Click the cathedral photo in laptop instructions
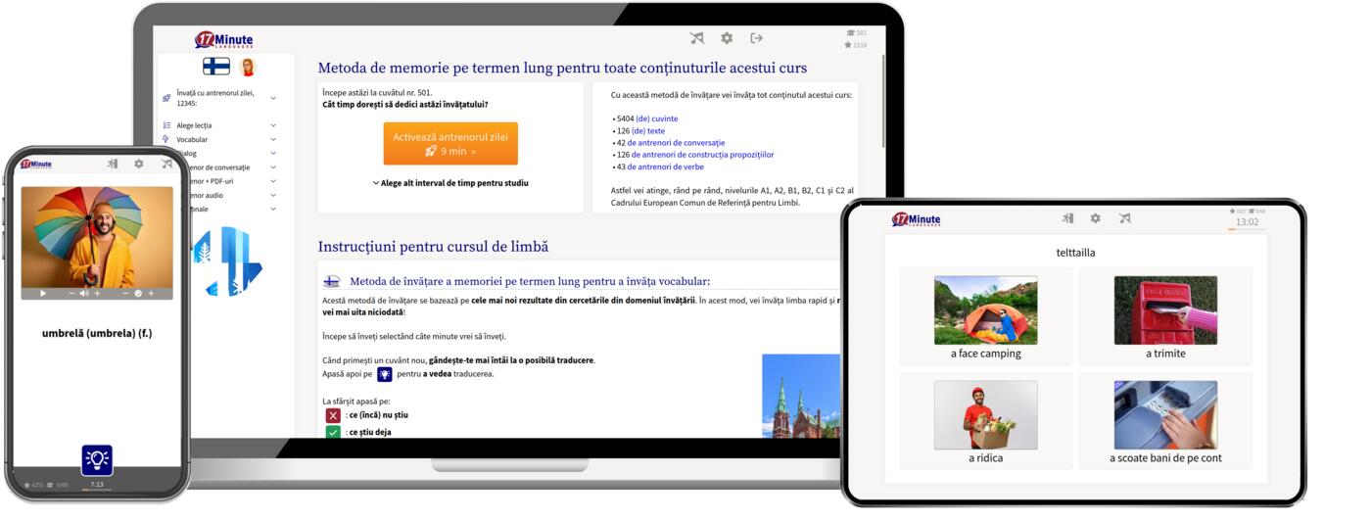This screenshot has height=521, width=1371. pyautogui.click(x=801, y=396)
